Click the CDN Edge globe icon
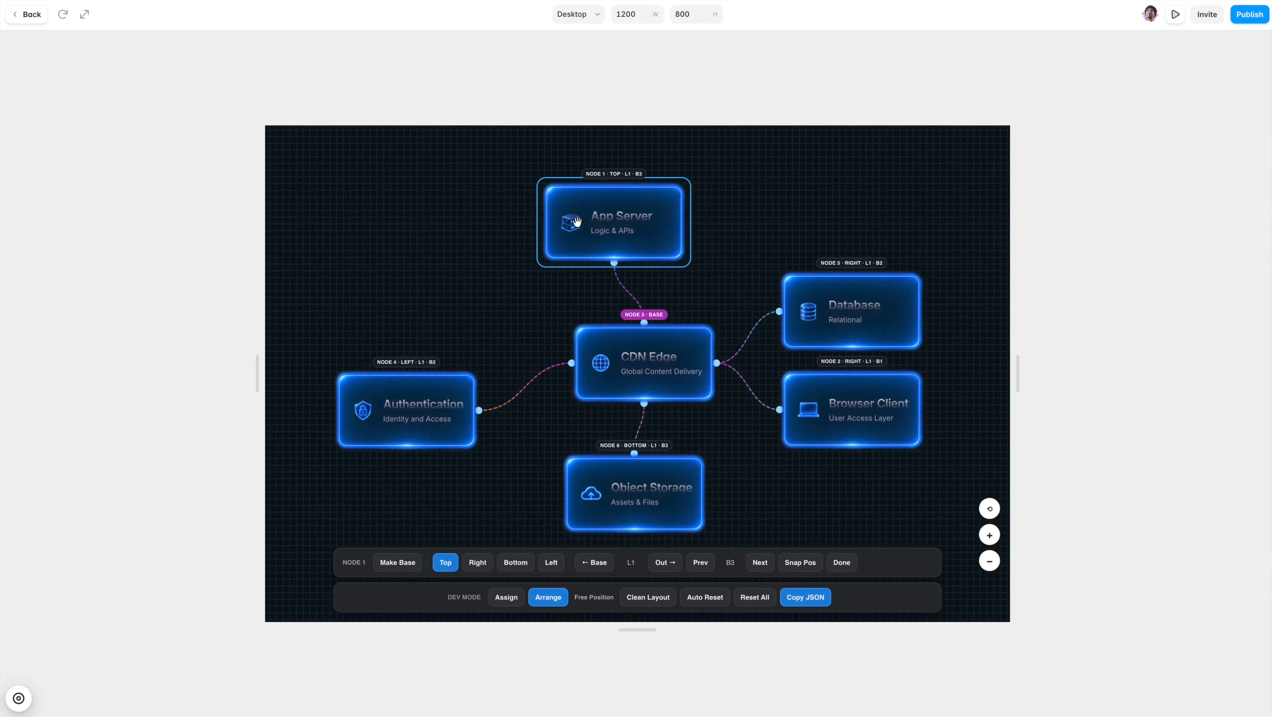This screenshot has height=717, width=1272. [600, 363]
